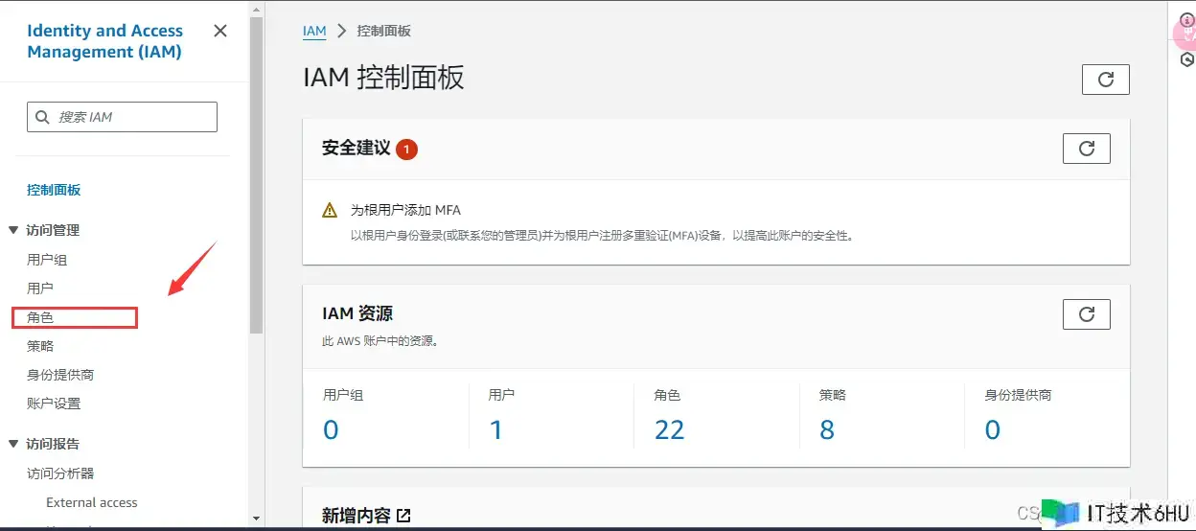1196x531 pixels.
Task: Refresh the IAM resources panel
Action: pyautogui.click(x=1087, y=314)
